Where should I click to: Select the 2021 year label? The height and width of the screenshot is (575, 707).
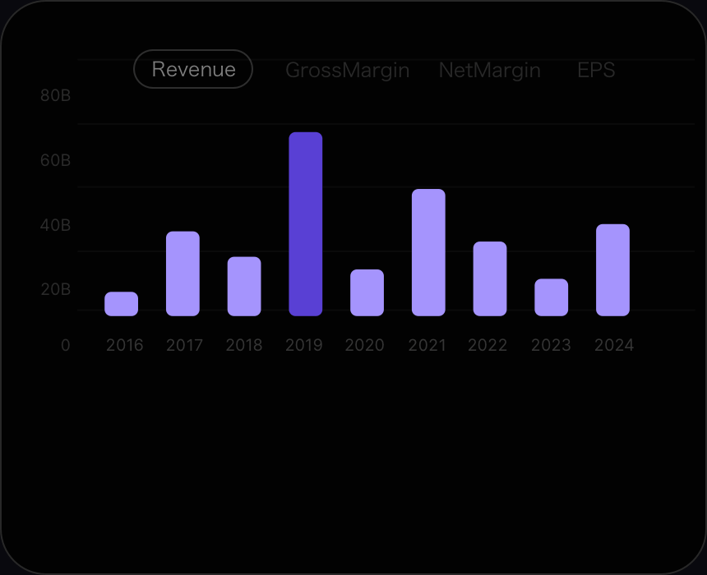pos(427,345)
